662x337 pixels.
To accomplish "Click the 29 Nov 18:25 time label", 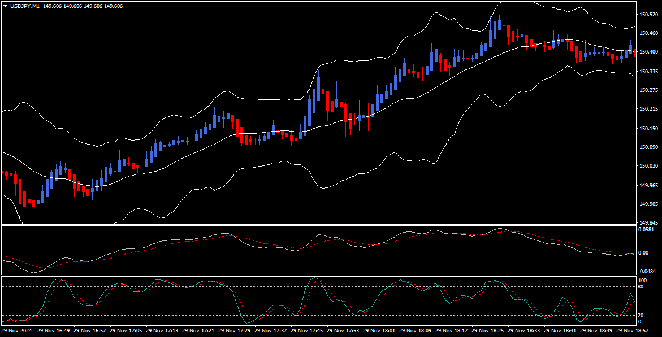I will [488, 331].
